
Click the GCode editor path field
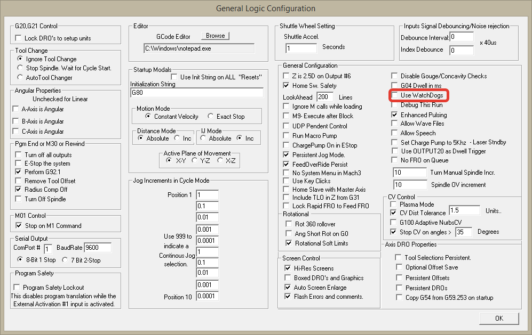[x=199, y=48]
